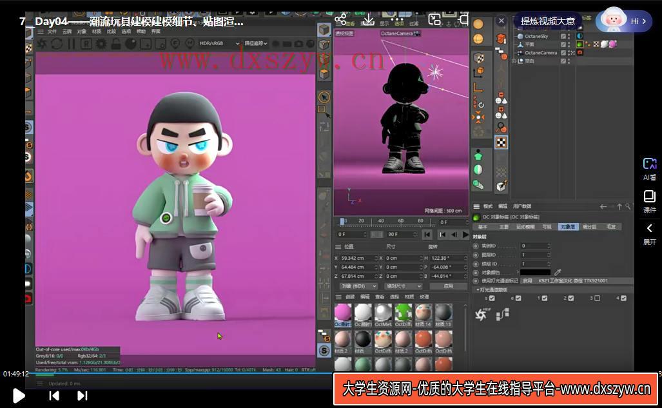Open the 材质 menu in Live Viewer
The image size is (662, 408).
point(97,32)
